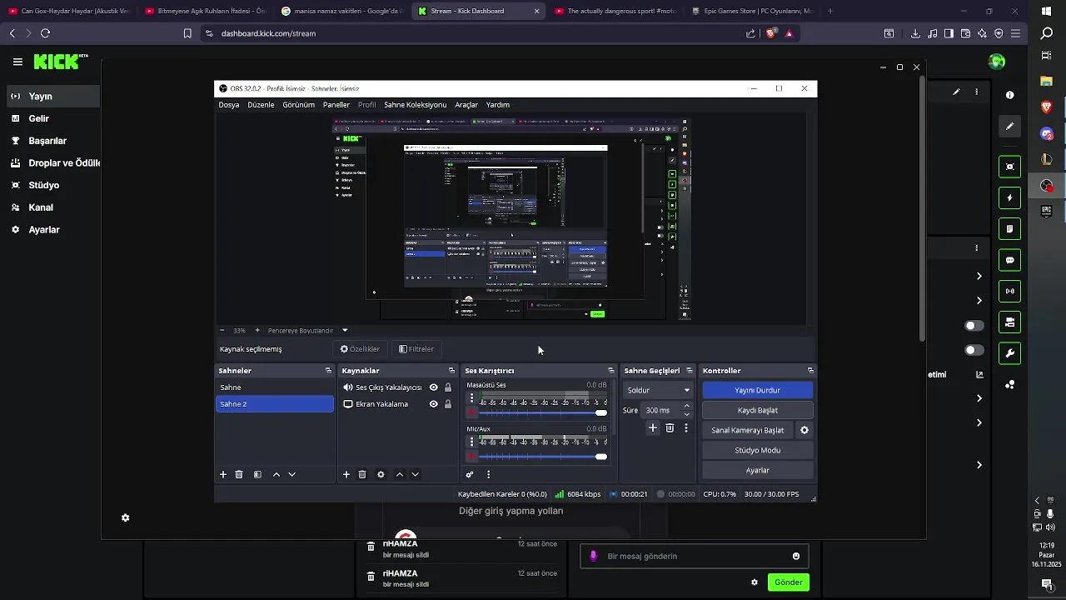
Task: Open Ses Karıştırıcı footer three-dot menu
Action: click(488, 474)
